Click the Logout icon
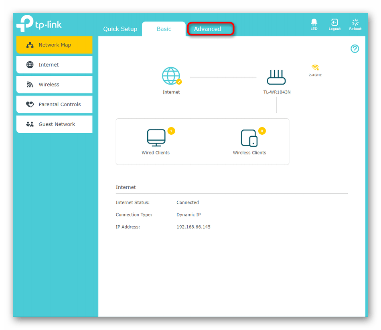Viewport: 381px width, 330px height. (334, 22)
